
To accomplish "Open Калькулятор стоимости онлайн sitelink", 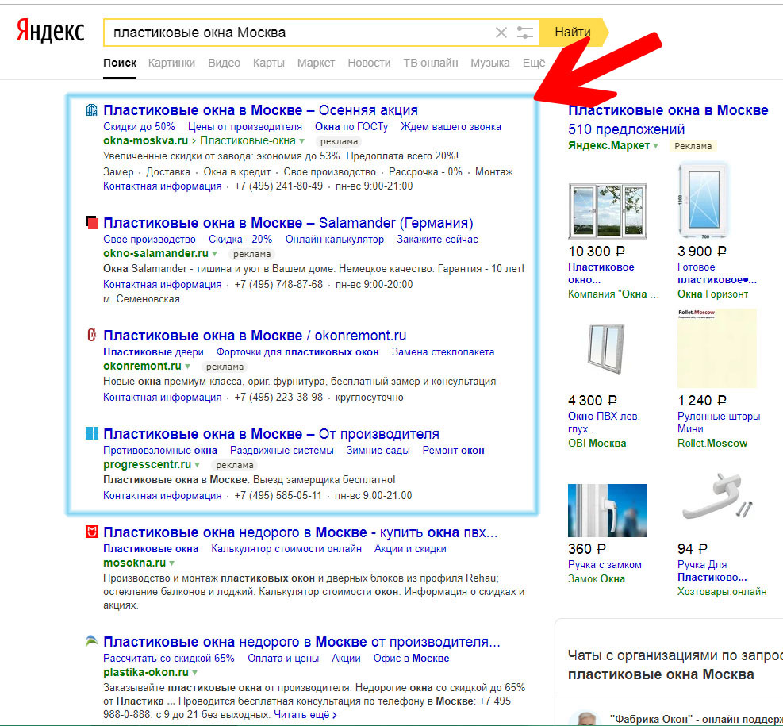I will 286,549.
